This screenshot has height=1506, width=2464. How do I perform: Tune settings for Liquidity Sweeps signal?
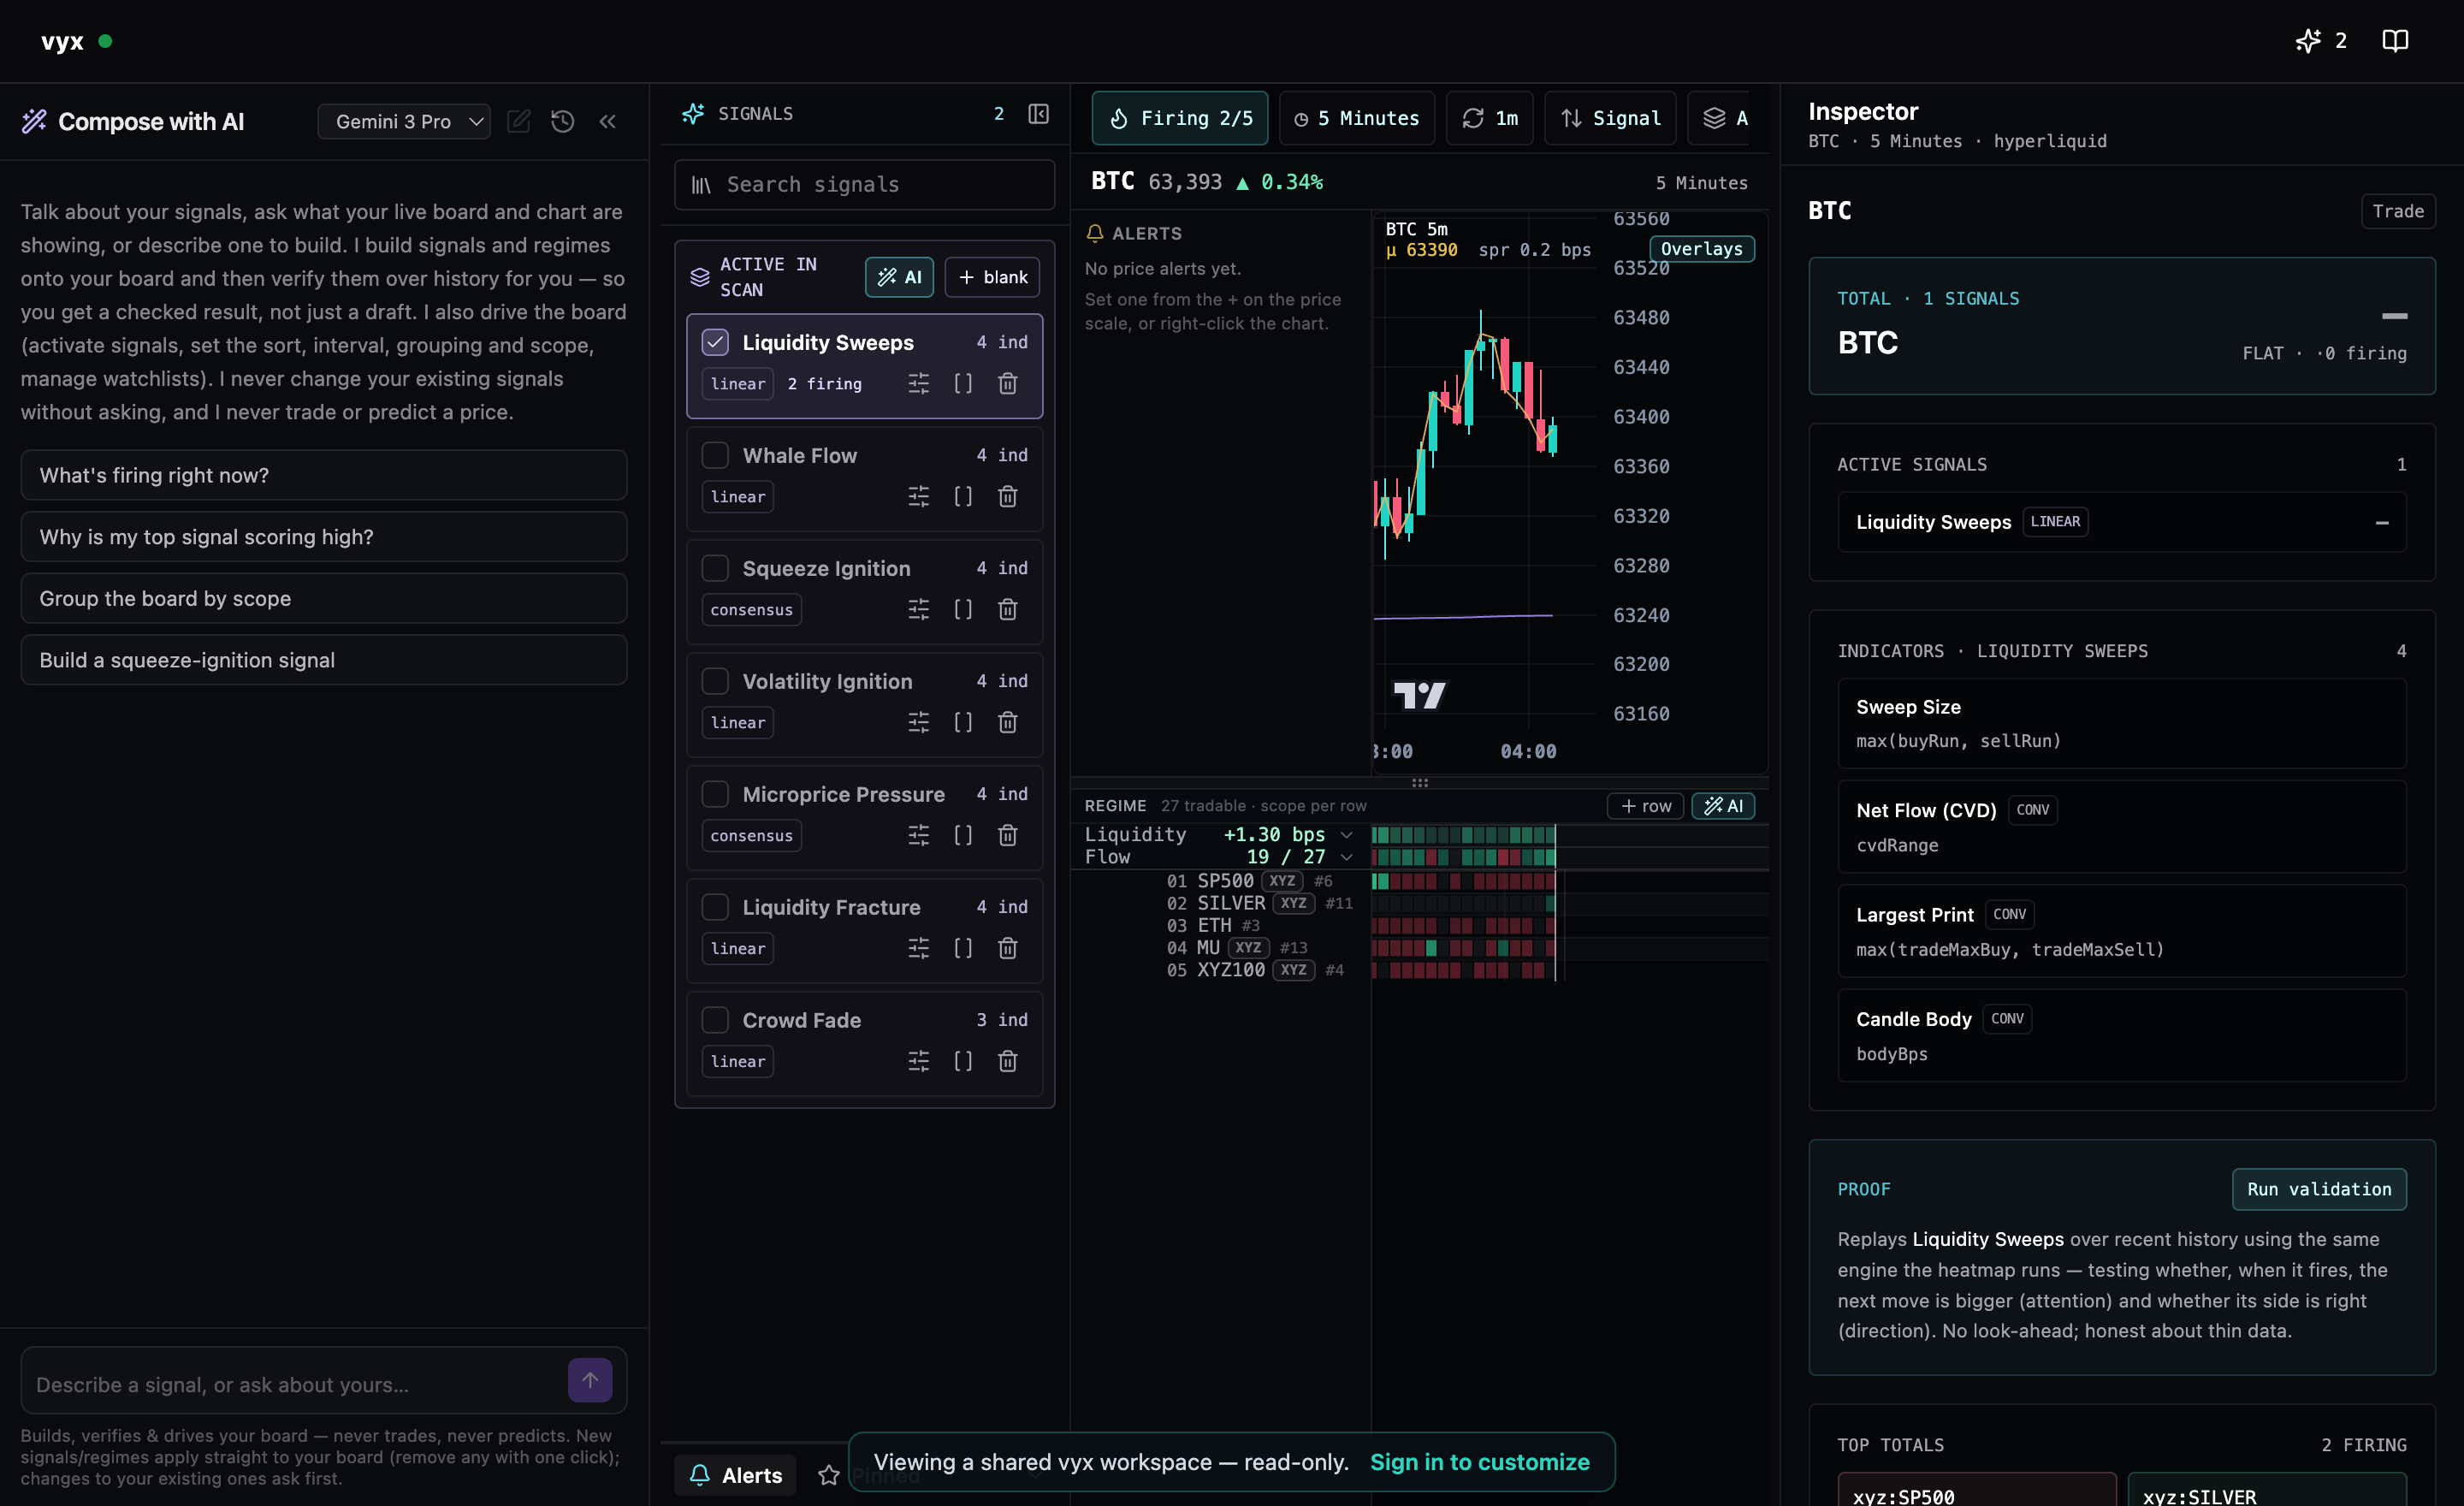pos(918,384)
